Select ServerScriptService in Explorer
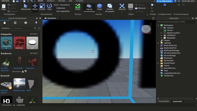The height and width of the screenshot is (111, 197). point(172,53)
